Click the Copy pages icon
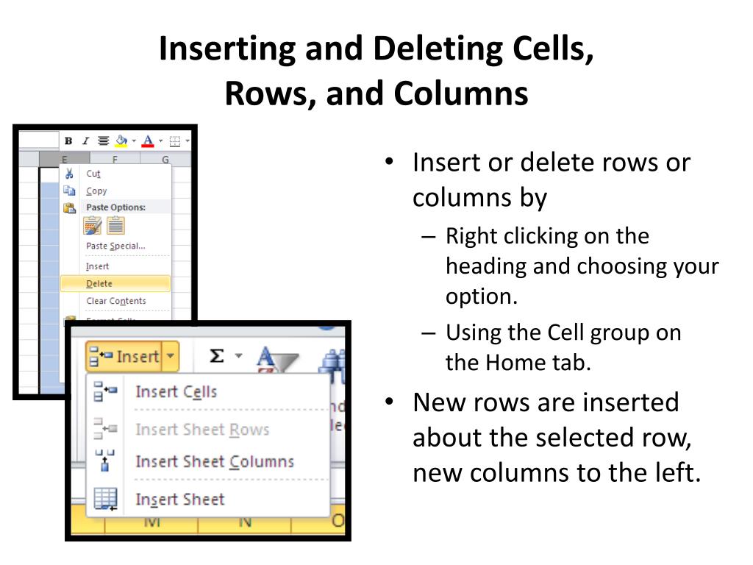Viewport: 753px width, 565px height. [70, 191]
